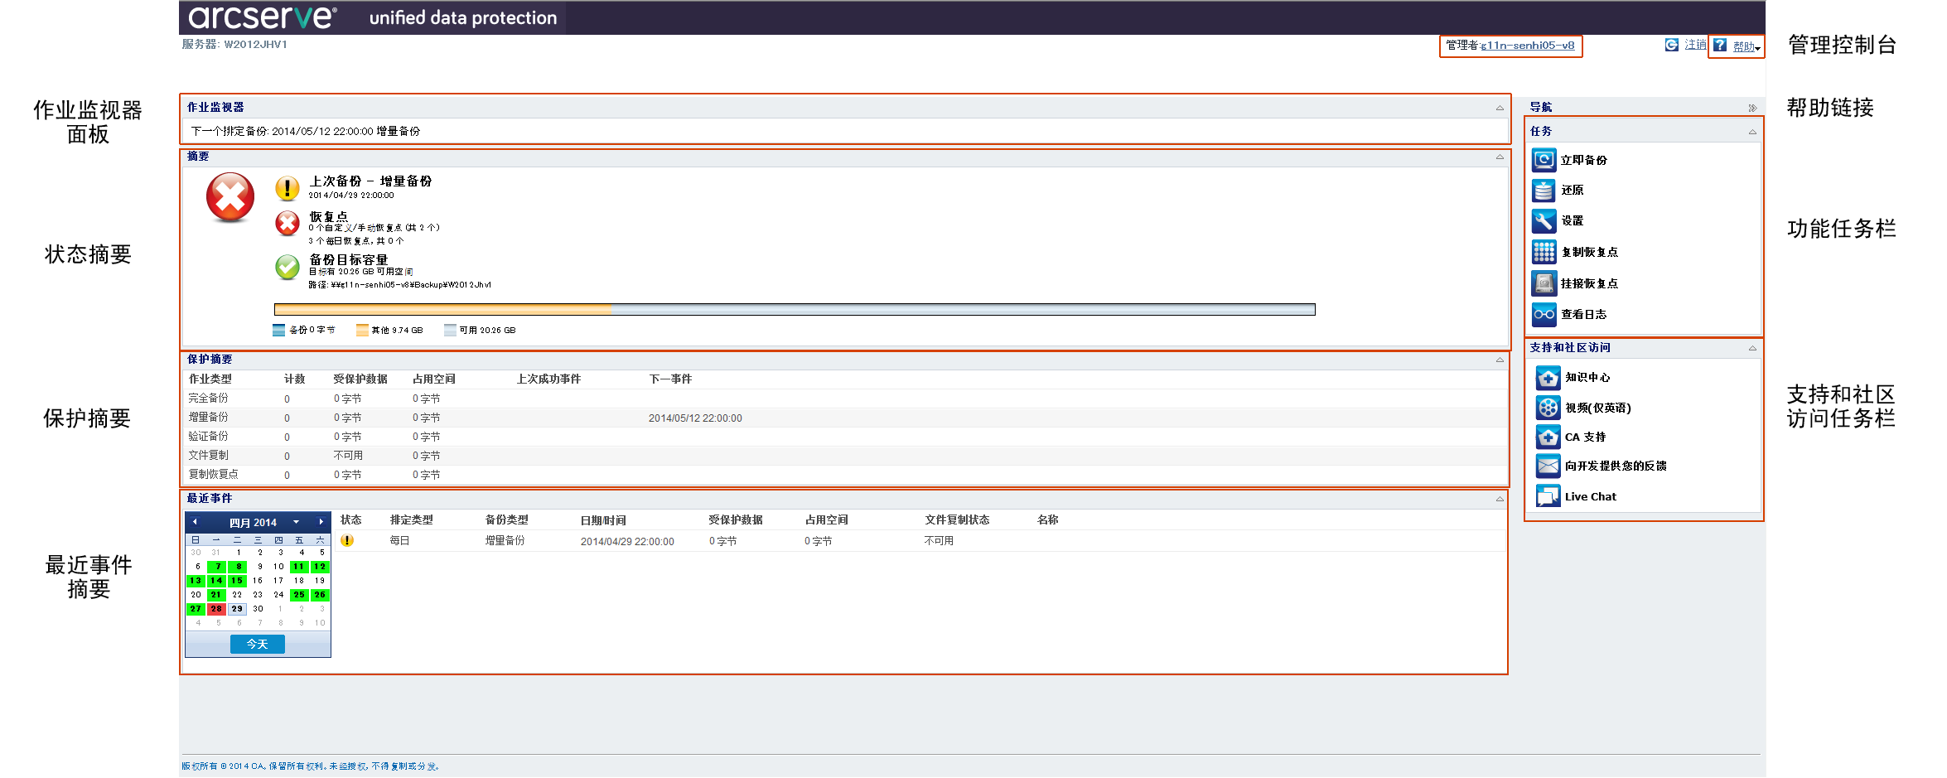The image size is (1947, 778).
Task: Start a Live Chat session
Action: 1548,495
